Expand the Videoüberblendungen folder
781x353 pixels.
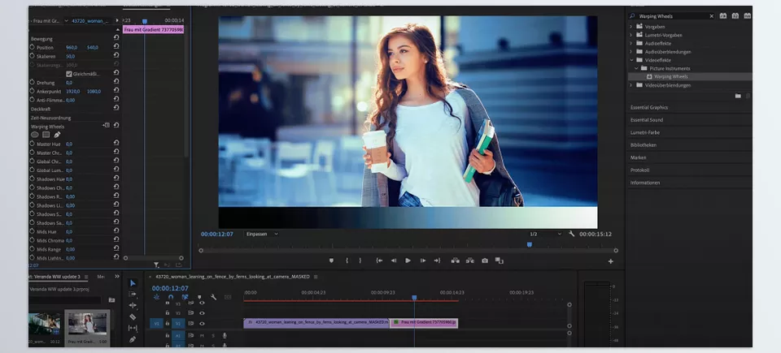[631, 85]
